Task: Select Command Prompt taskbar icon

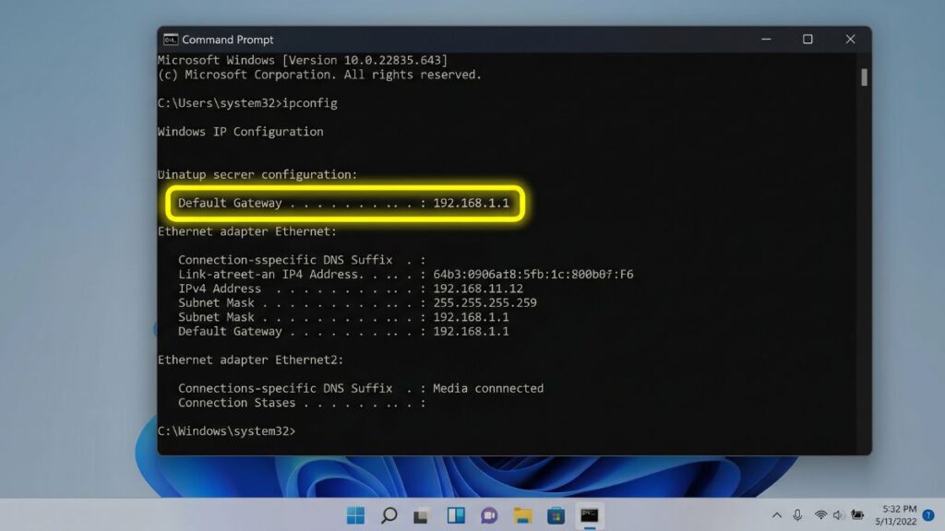Action: [x=590, y=515]
